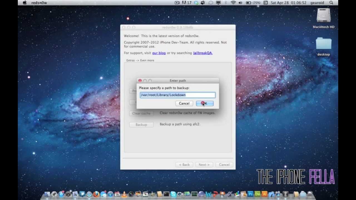Open the 'our blog' support link
The width and height of the screenshot is (356, 200).
click(159, 53)
